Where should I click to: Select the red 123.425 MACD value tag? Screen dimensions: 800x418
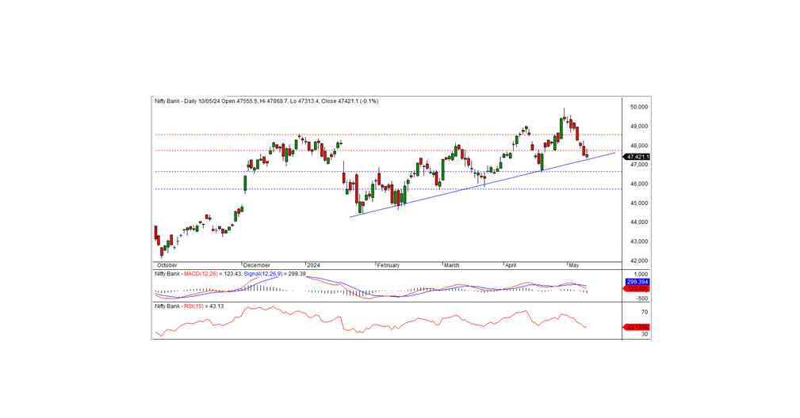[x=637, y=289]
